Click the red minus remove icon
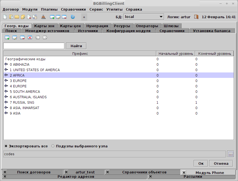238x181 pixels. tap(22, 37)
